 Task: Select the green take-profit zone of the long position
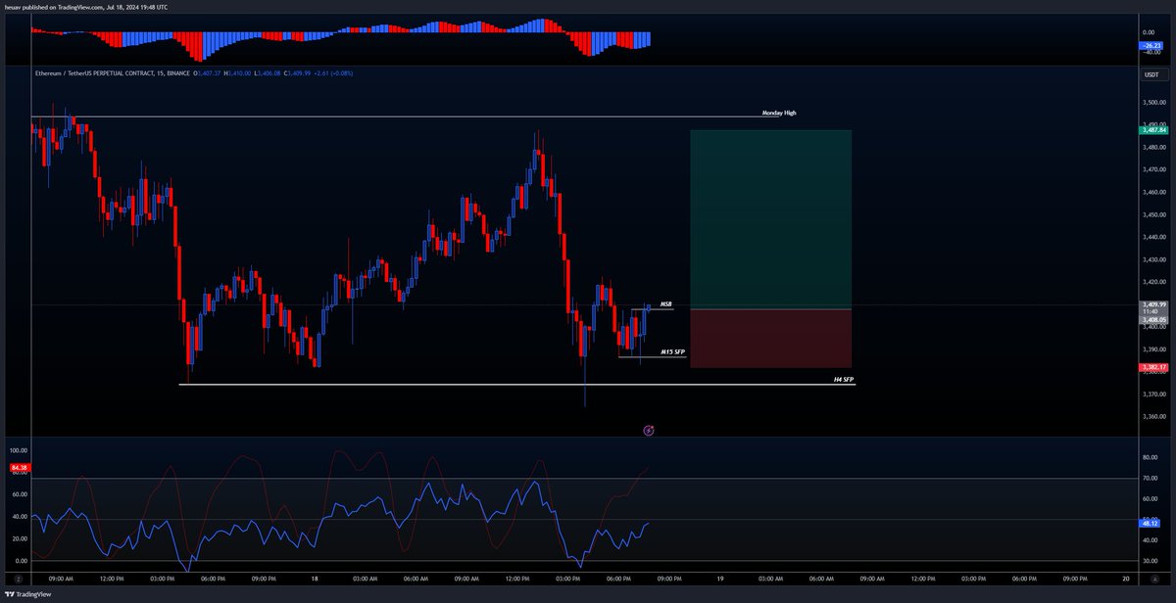tap(770, 219)
